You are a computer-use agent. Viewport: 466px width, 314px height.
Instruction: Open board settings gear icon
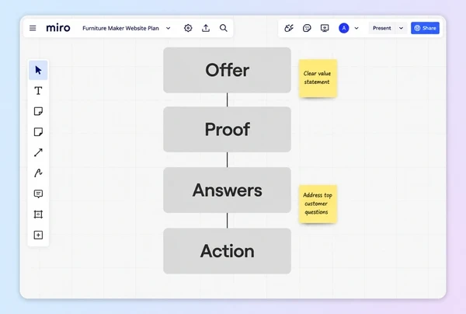pyautogui.click(x=188, y=28)
